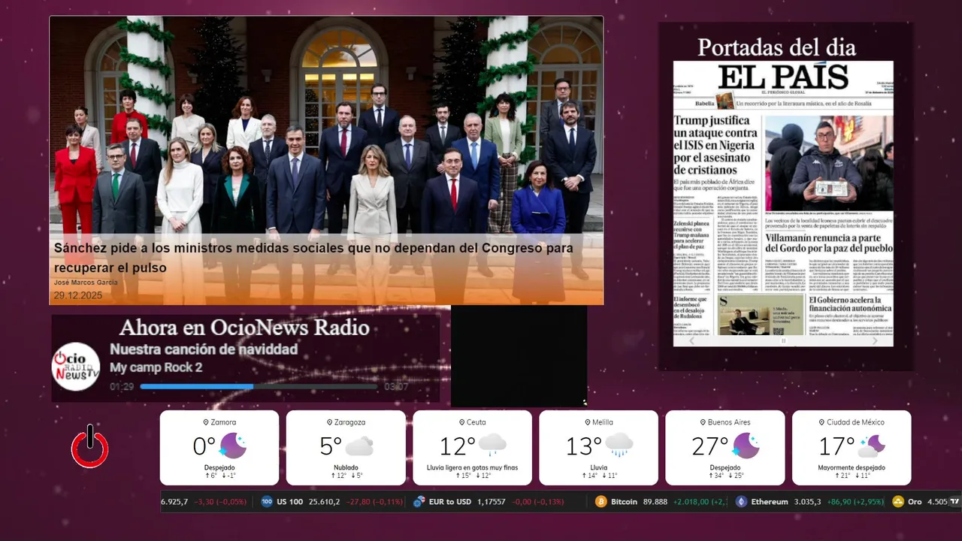This screenshot has height=541, width=962.
Task: Click the 'Nuestra canción de navidad' song title
Action: tap(204, 349)
